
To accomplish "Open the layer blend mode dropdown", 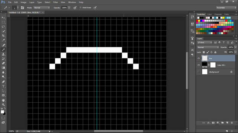I will point(208,47).
